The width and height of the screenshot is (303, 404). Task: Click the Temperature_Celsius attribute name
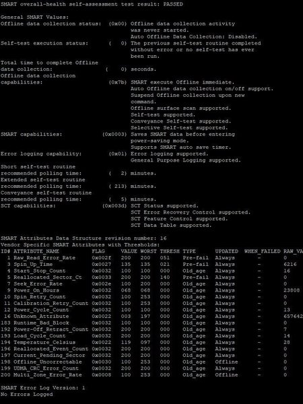[x=44, y=342]
